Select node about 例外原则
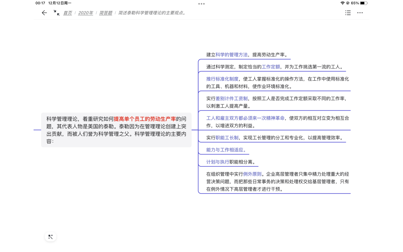The height and width of the screenshot is (252, 403). (x=277, y=181)
